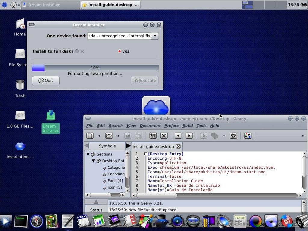Navigate forward with the right arrow icon
This screenshot has width=308, height=231.
[189, 136]
